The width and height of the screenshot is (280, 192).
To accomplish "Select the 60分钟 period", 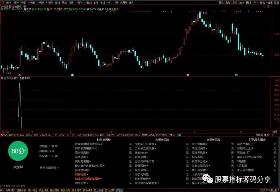I will tap(50, 3).
